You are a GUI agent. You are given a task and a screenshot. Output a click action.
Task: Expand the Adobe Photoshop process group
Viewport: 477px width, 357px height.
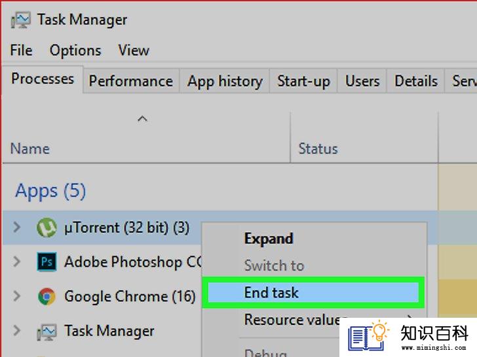click(17, 262)
